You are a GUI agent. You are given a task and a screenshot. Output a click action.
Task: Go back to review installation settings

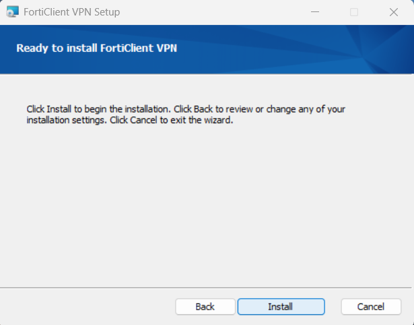[205, 307]
